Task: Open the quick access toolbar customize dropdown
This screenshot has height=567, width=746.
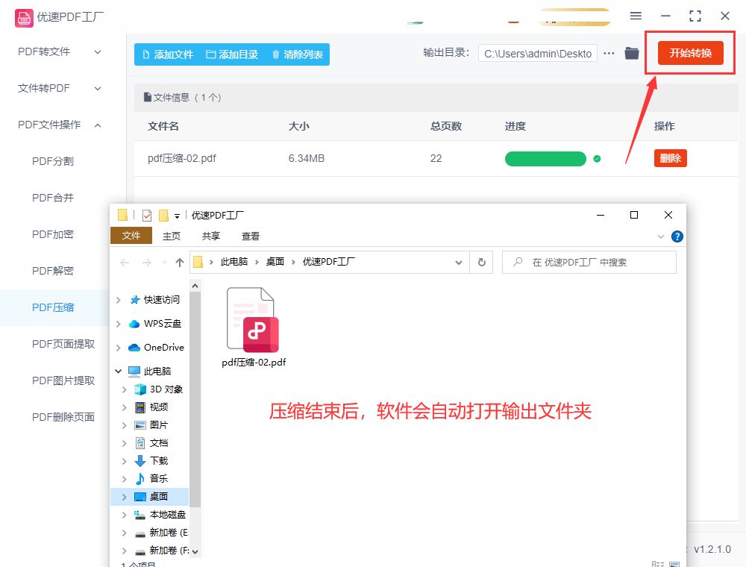Action: (x=177, y=216)
